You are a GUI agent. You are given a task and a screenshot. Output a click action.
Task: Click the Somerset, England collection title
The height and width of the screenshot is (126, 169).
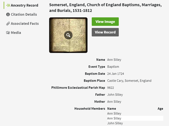point(105,8)
